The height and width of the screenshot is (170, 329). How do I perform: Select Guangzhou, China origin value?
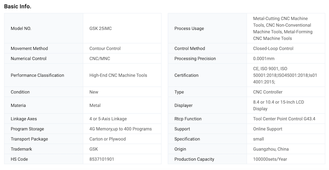(x=270, y=149)
